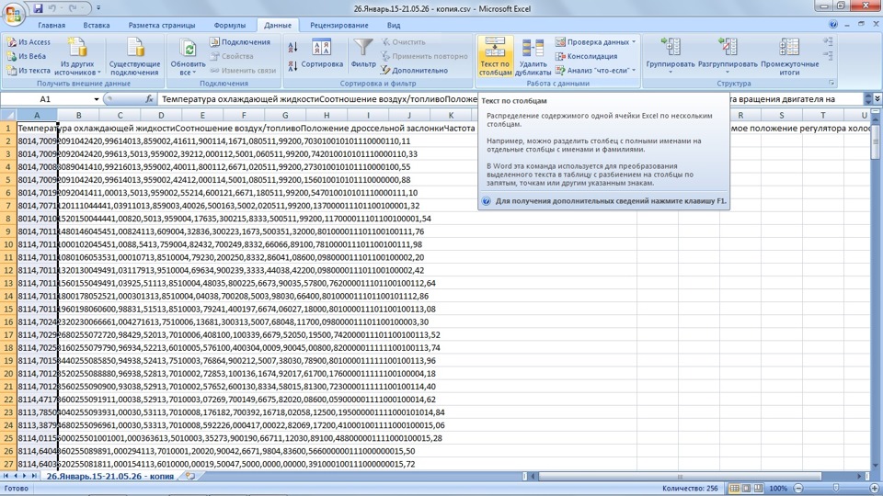Click Группировать button
883x496 pixels.
point(671,51)
